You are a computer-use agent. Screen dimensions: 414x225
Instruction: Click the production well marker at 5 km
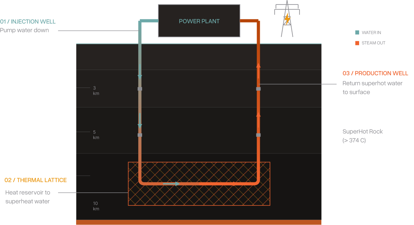[258, 135]
